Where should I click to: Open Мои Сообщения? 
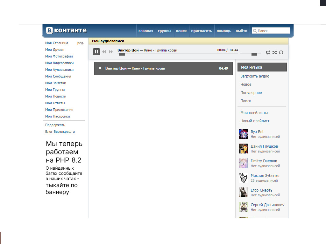pyautogui.click(x=58, y=76)
